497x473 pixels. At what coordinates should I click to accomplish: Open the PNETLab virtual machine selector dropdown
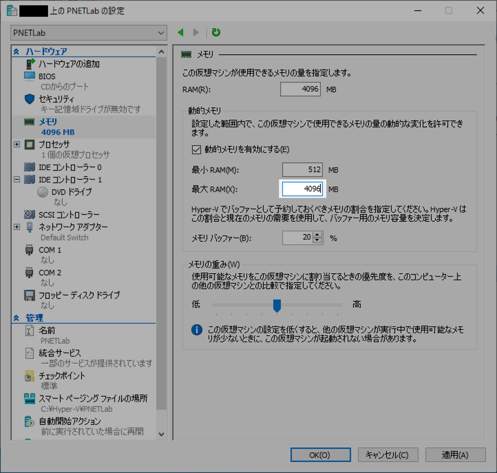click(161, 33)
